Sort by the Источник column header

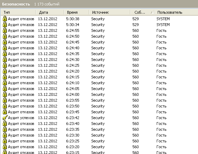click(110, 12)
